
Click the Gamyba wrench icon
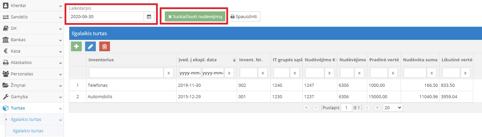pyautogui.click(x=6, y=97)
